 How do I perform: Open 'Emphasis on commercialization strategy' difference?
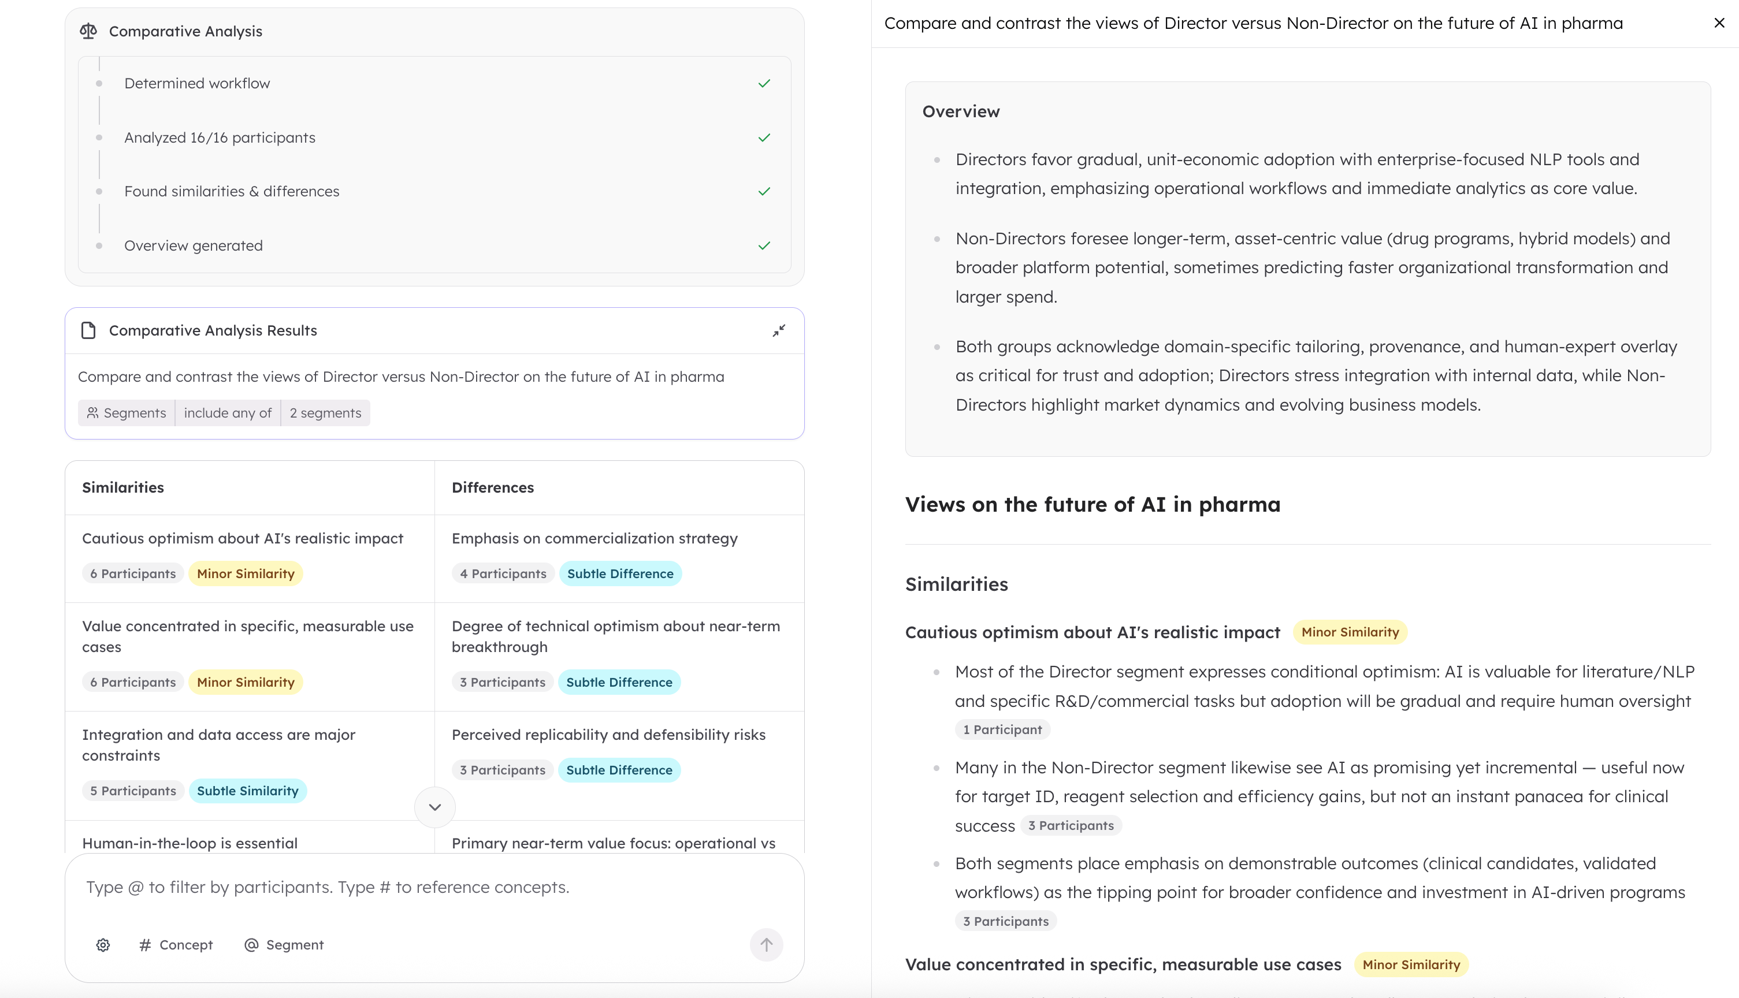[594, 538]
